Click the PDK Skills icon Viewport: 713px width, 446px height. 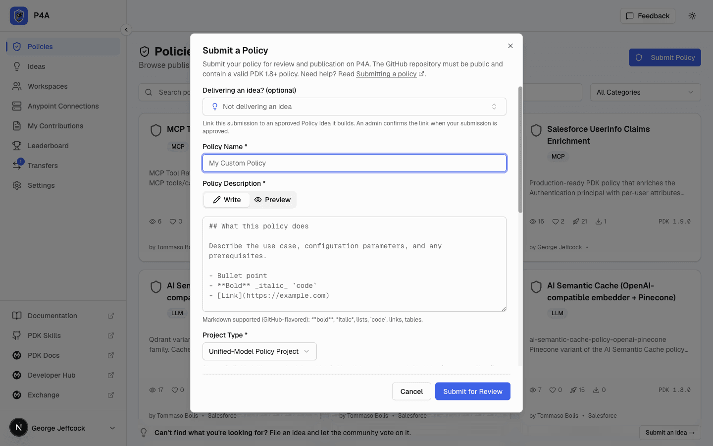pos(17,335)
